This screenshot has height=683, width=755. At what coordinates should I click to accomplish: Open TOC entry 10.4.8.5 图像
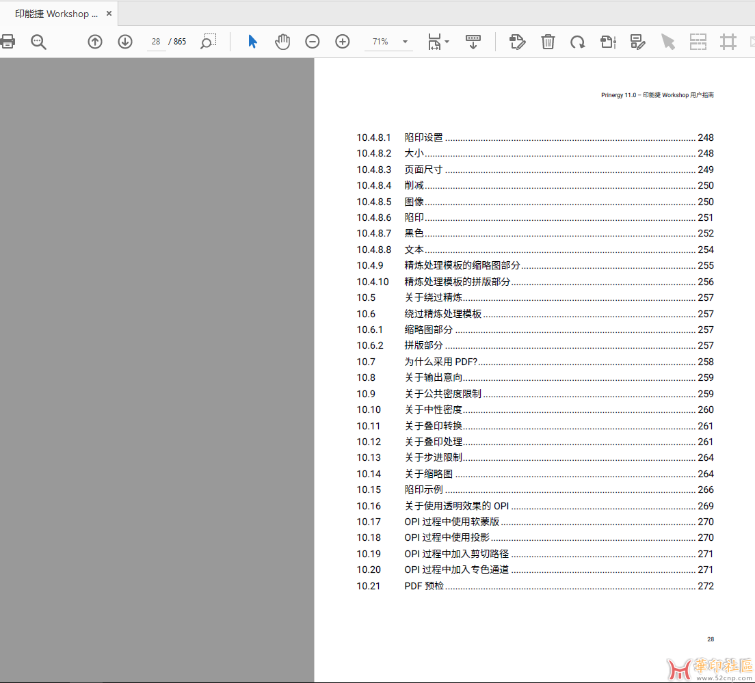click(535, 202)
